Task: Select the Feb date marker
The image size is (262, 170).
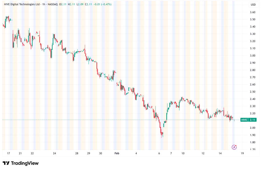Action: tap(117, 153)
